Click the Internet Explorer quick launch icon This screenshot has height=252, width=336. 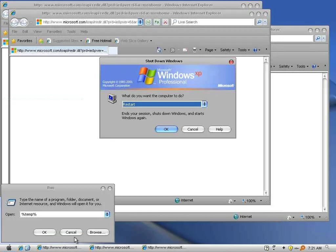pos(21,248)
